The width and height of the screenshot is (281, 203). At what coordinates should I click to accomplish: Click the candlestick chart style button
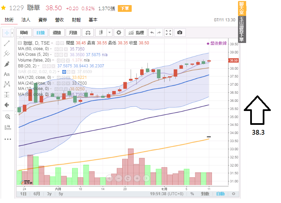[101, 32]
